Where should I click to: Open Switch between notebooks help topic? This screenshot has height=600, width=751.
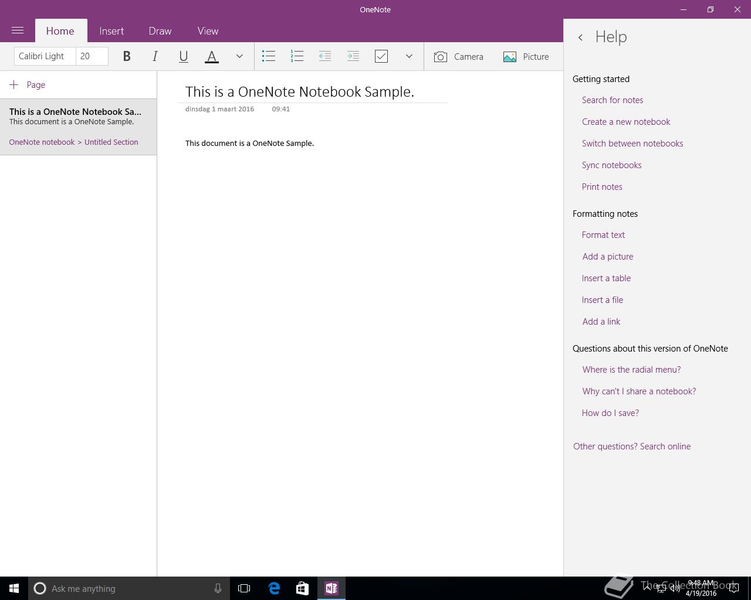point(632,144)
